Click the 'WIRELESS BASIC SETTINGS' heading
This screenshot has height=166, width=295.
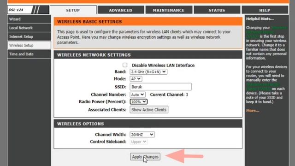point(89,22)
